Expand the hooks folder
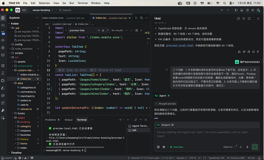Viewport: 264px width, 160px height. 21,113
